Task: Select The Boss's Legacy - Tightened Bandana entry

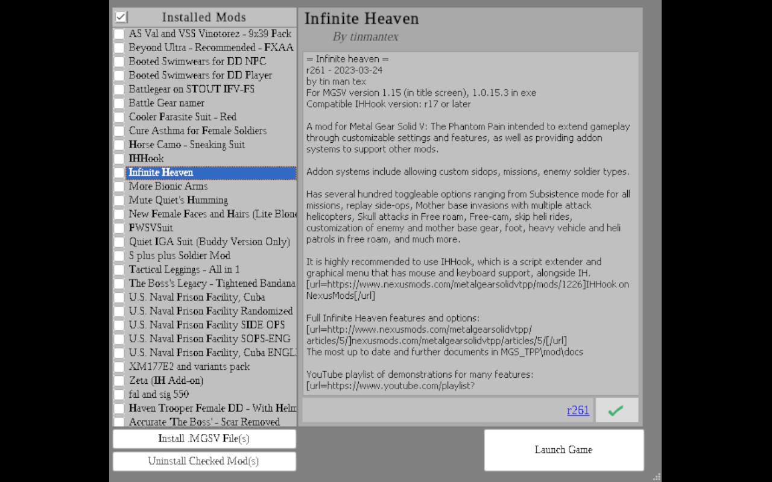Action: [x=212, y=283]
